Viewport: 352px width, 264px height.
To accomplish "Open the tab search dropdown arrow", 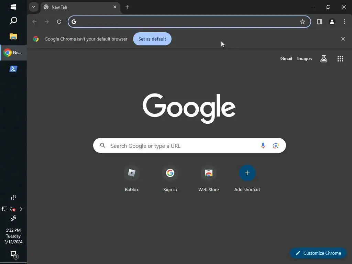I will (34, 7).
